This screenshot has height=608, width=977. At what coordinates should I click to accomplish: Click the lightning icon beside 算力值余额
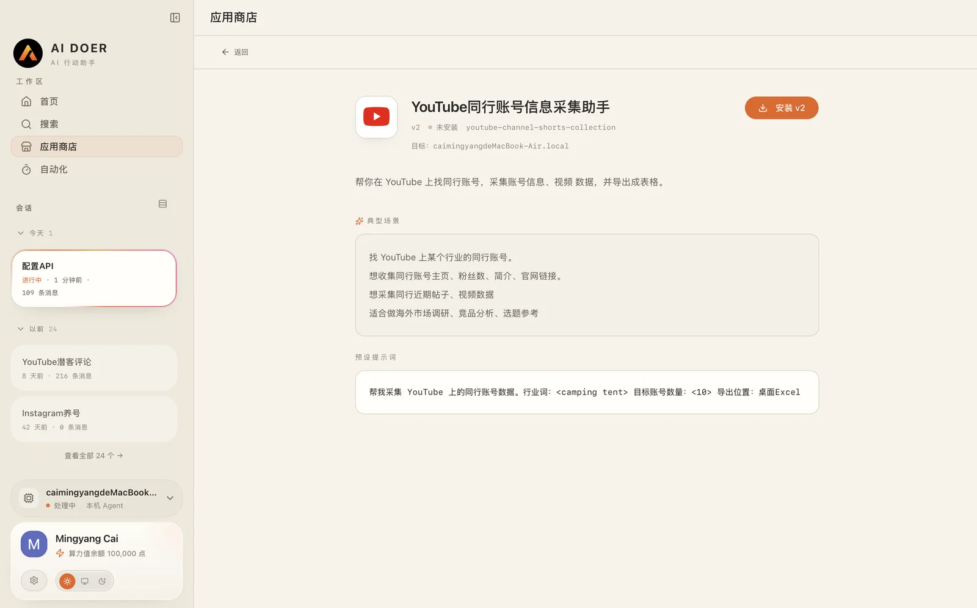[60, 553]
